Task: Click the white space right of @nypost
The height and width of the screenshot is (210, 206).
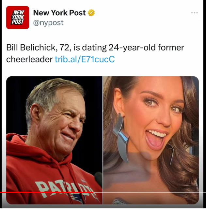Action: 131,22
